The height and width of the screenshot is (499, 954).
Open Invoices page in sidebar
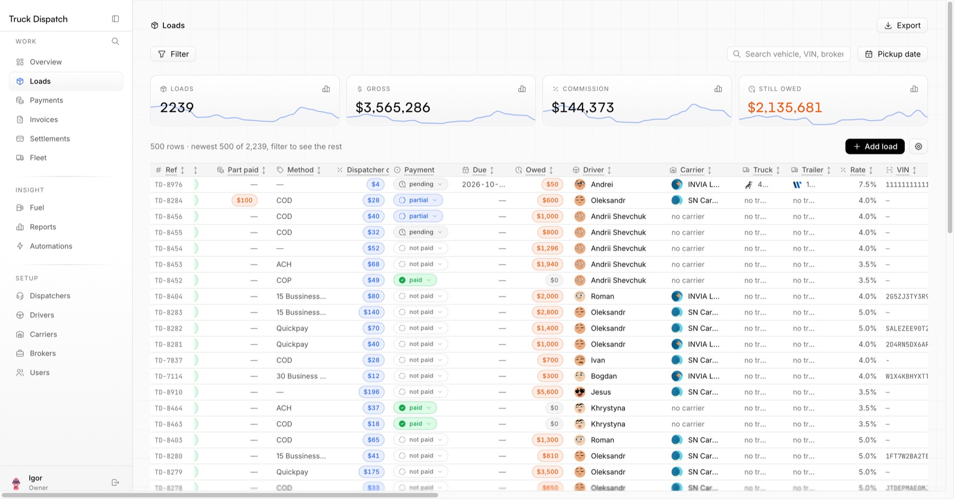[66, 120]
